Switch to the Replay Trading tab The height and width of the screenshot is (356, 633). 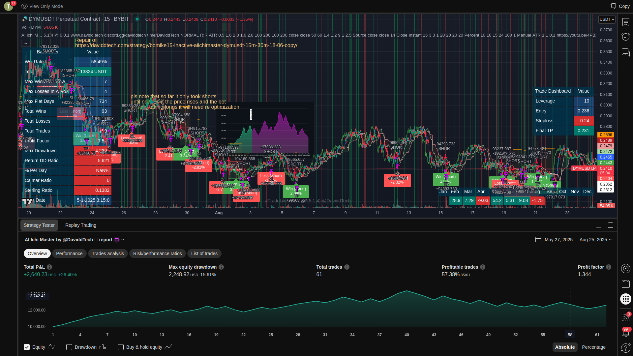click(81, 225)
